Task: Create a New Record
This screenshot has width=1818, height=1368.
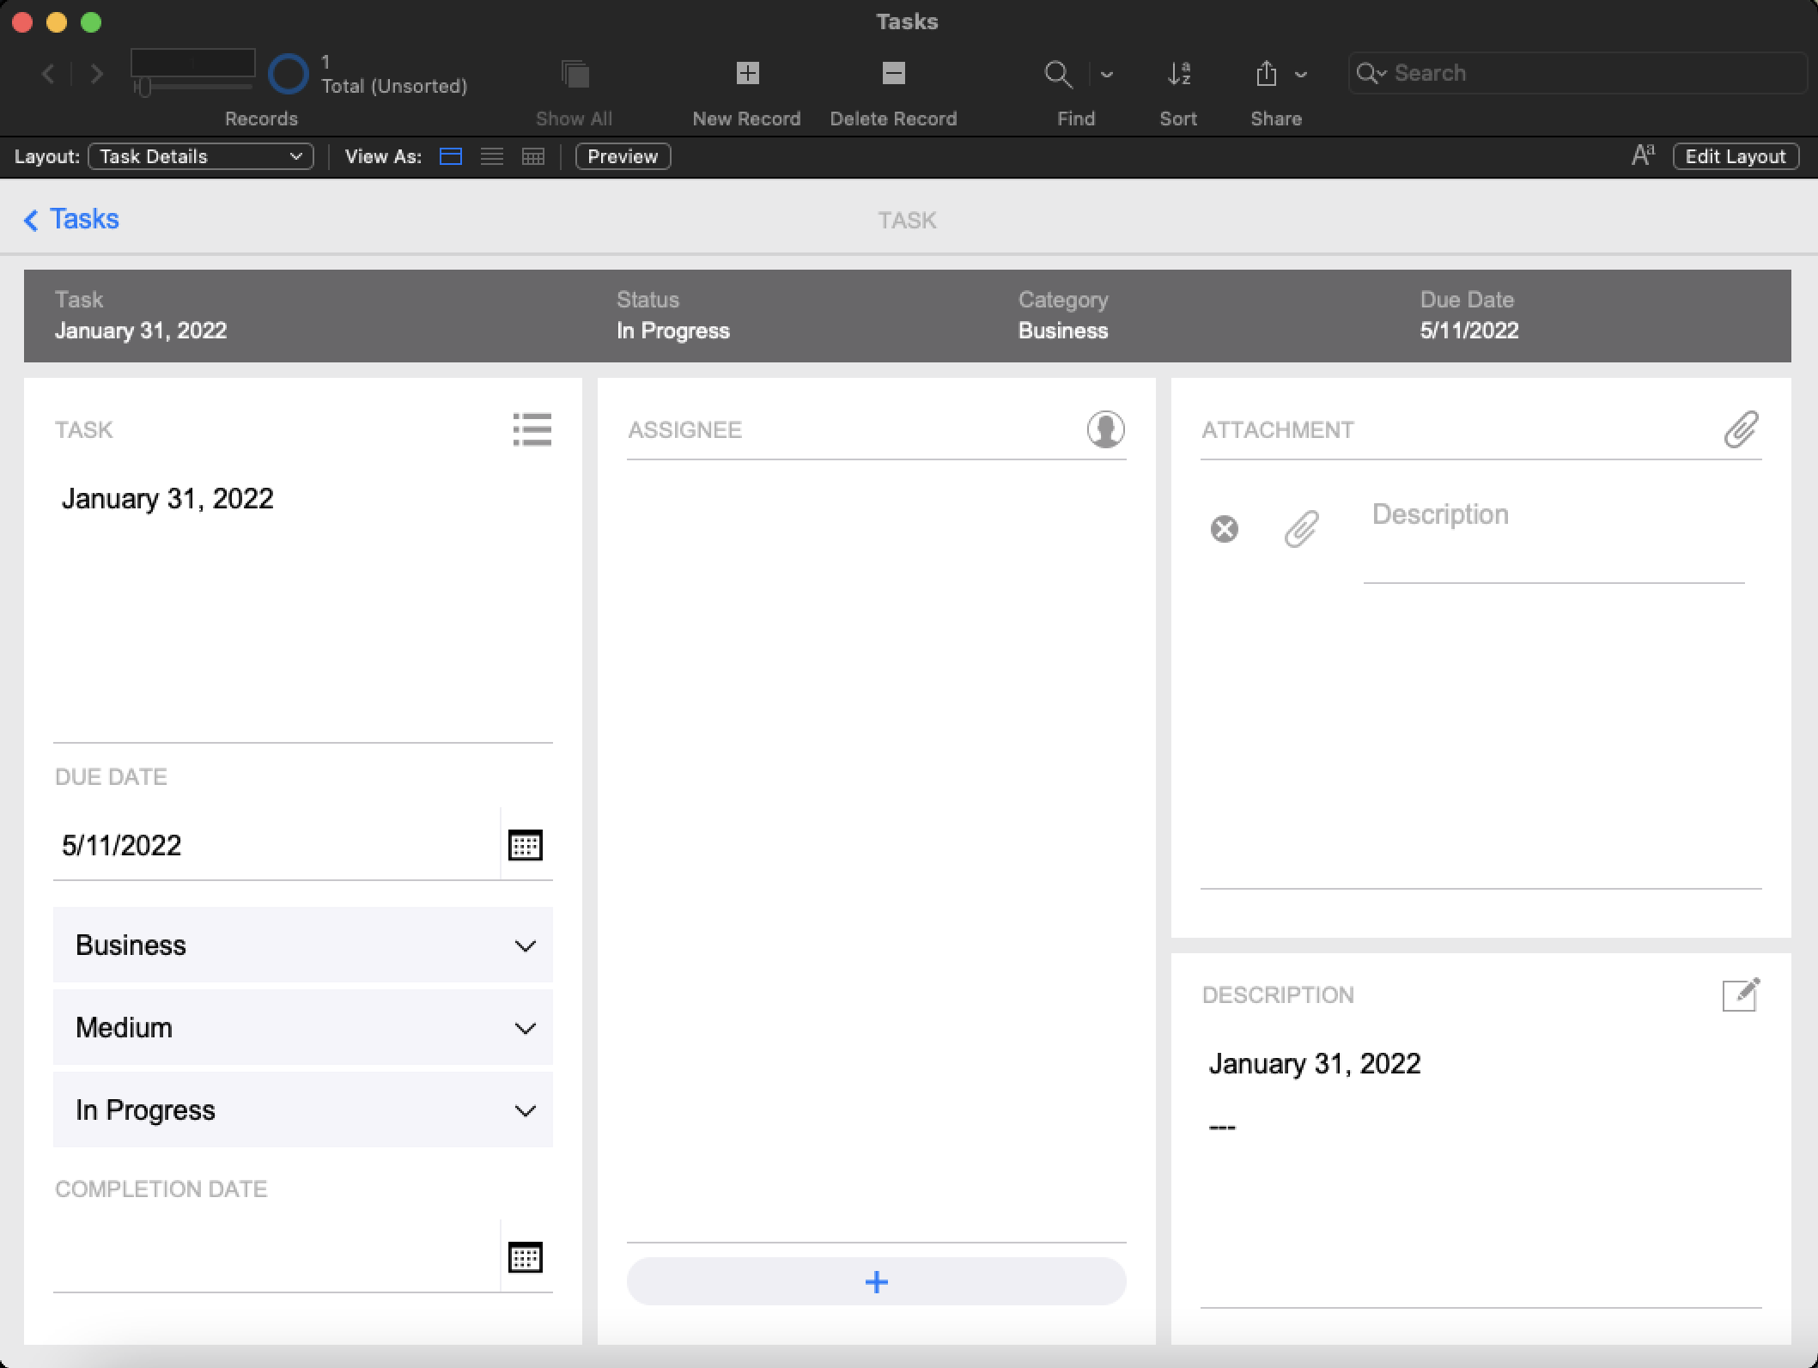Action: pyautogui.click(x=747, y=74)
